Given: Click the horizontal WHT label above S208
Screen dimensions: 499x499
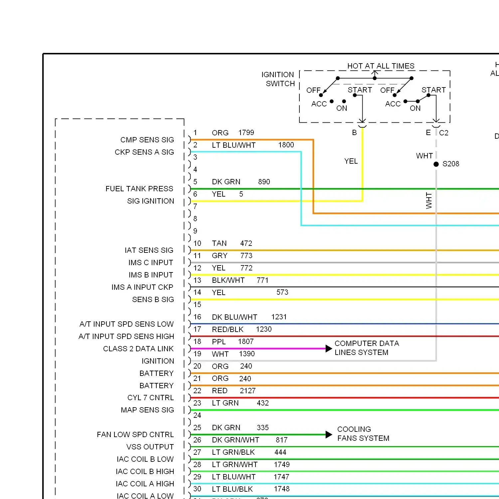Looking at the screenshot, I should click(424, 156).
